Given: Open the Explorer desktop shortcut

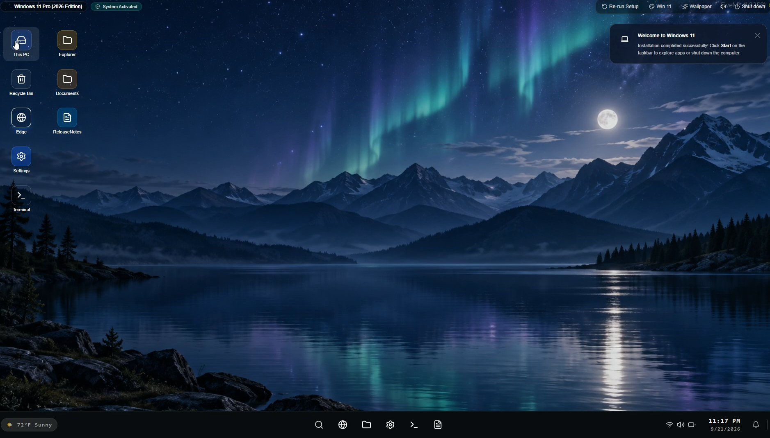Looking at the screenshot, I should click(67, 44).
